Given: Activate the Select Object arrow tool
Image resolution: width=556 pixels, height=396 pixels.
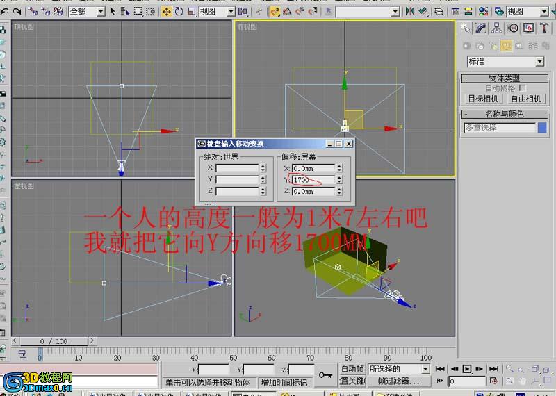Looking at the screenshot, I should tap(113, 12).
